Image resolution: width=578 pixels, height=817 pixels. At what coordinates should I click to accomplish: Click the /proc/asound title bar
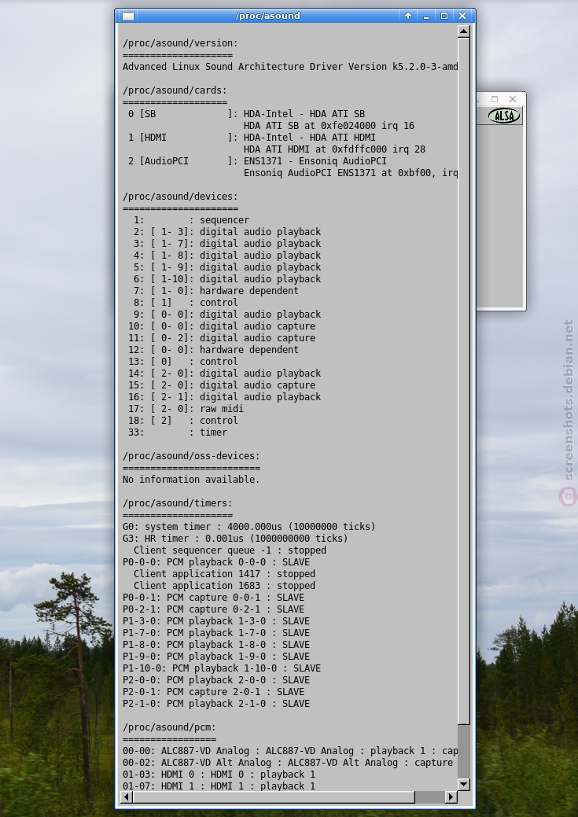(x=268, y=17)
